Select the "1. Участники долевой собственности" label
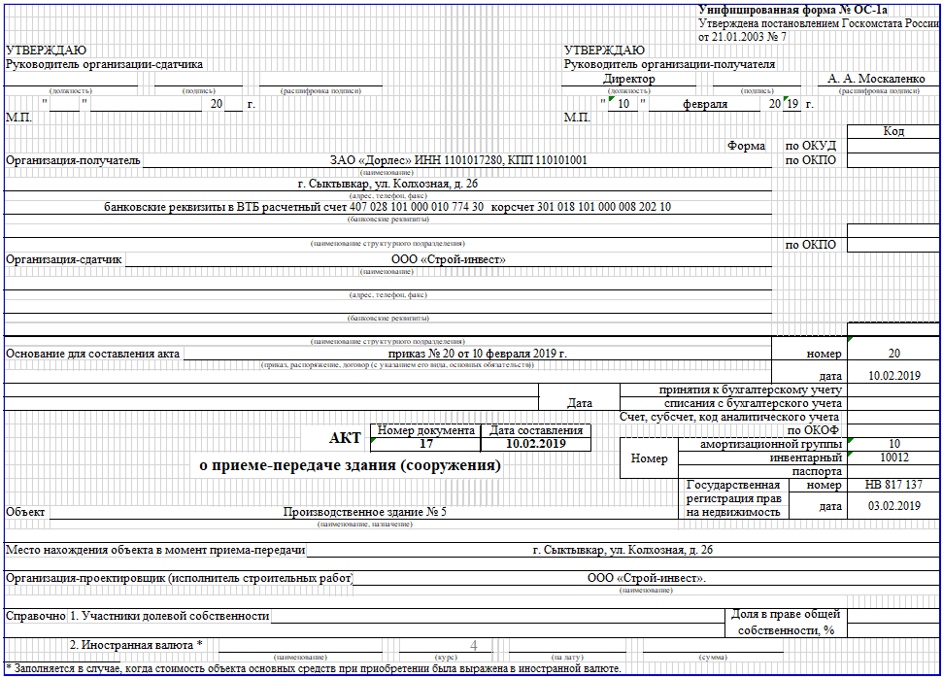This screenshot has width=943, height=678. coord(170,616)
